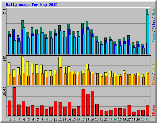This screenshot has height=123, width=157.
Task: Click day label 8 on x-axis
Action: (x=42, y=120)
